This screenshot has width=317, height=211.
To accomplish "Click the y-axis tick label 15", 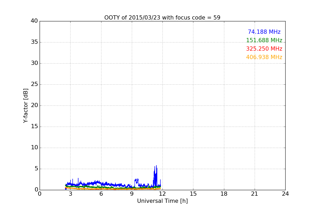I will 34,127.
